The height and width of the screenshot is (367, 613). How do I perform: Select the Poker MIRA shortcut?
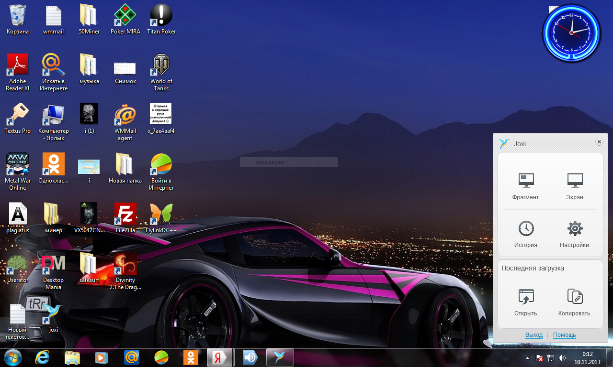click(x=125, y=20)
